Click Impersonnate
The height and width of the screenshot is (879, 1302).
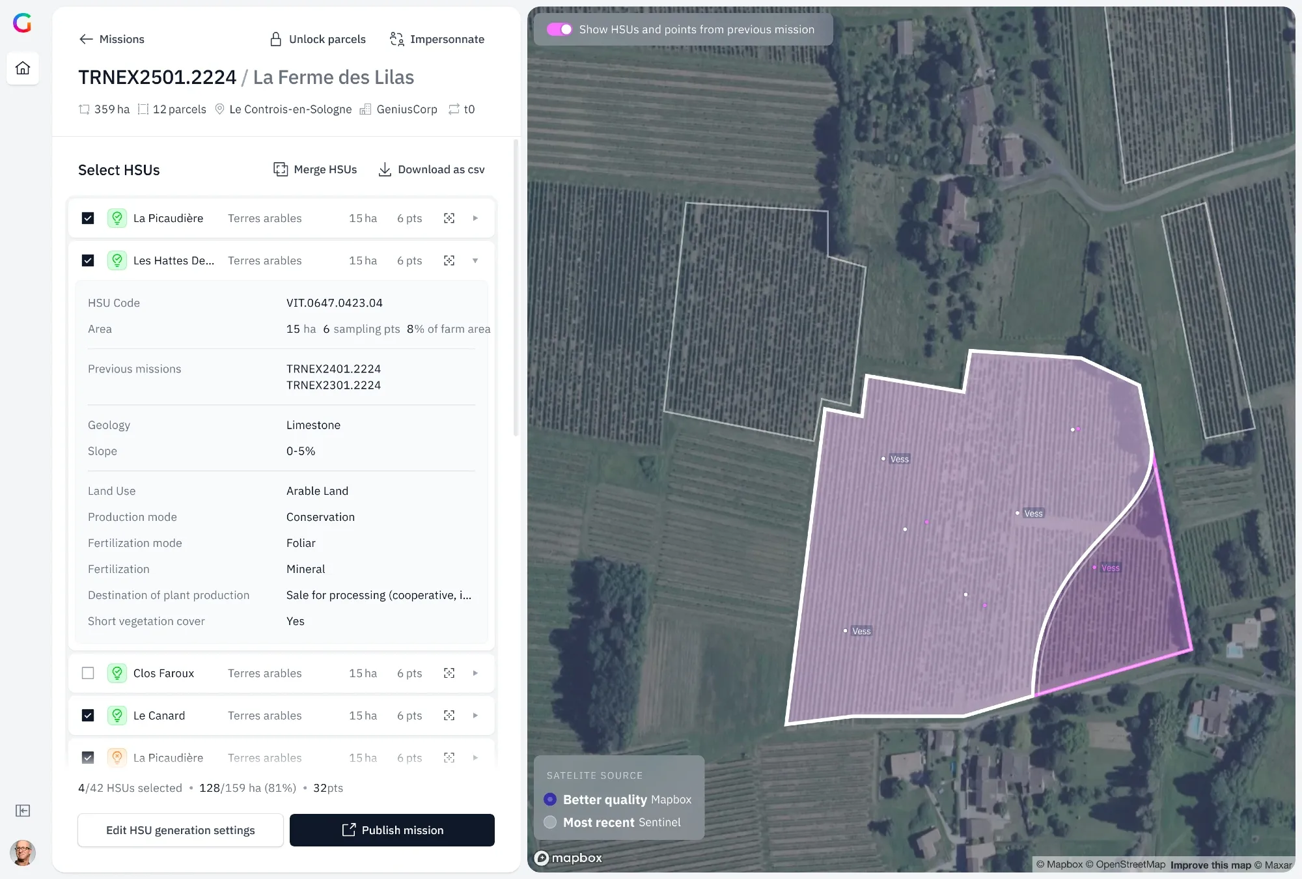pos(437,39)
